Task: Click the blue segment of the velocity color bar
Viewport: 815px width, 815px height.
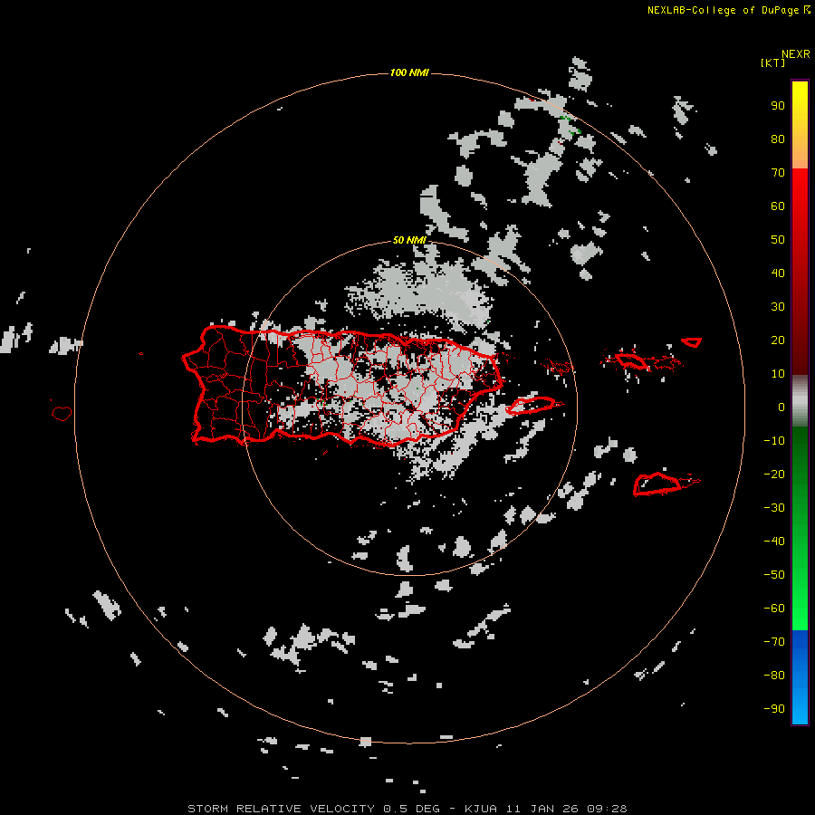Action: (x=800, y=676)
